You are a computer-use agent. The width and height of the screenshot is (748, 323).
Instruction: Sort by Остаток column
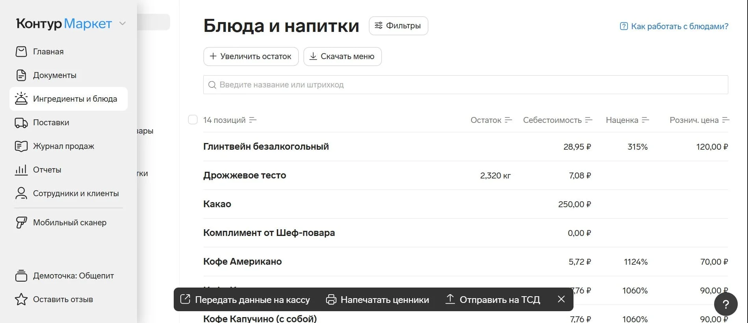coord(491,120)
